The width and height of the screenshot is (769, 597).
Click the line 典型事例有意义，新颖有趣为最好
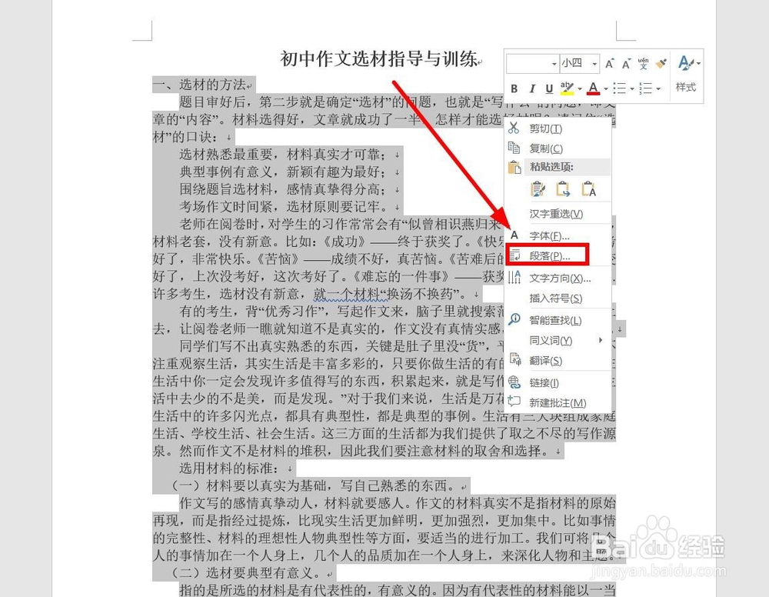(x=282, y=172)
